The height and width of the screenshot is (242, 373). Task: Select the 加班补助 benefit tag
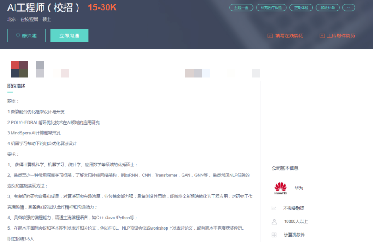[x=327, y=7]
